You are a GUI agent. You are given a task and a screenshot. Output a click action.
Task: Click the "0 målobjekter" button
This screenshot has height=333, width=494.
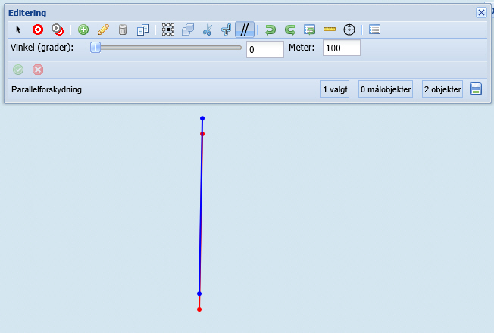[386, 89]
